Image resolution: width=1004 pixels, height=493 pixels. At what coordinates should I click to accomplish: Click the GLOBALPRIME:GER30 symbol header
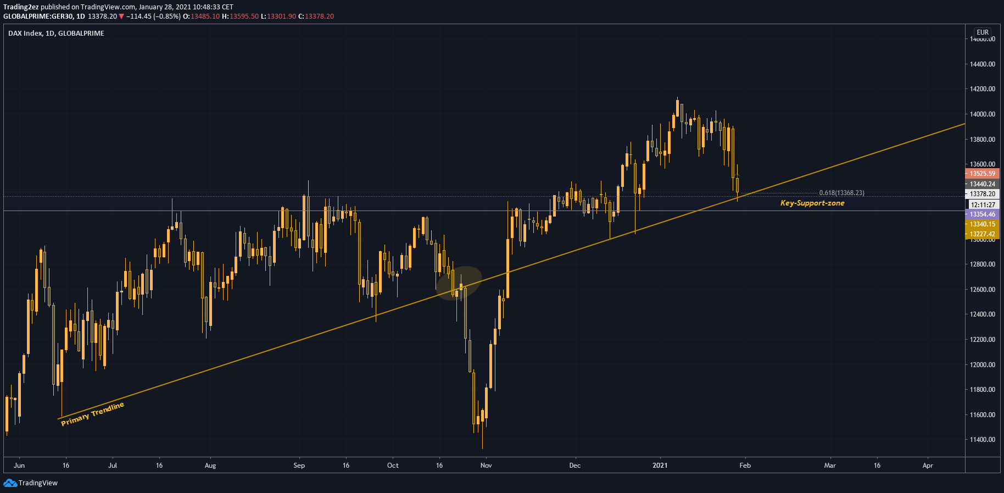pos(38,16)
